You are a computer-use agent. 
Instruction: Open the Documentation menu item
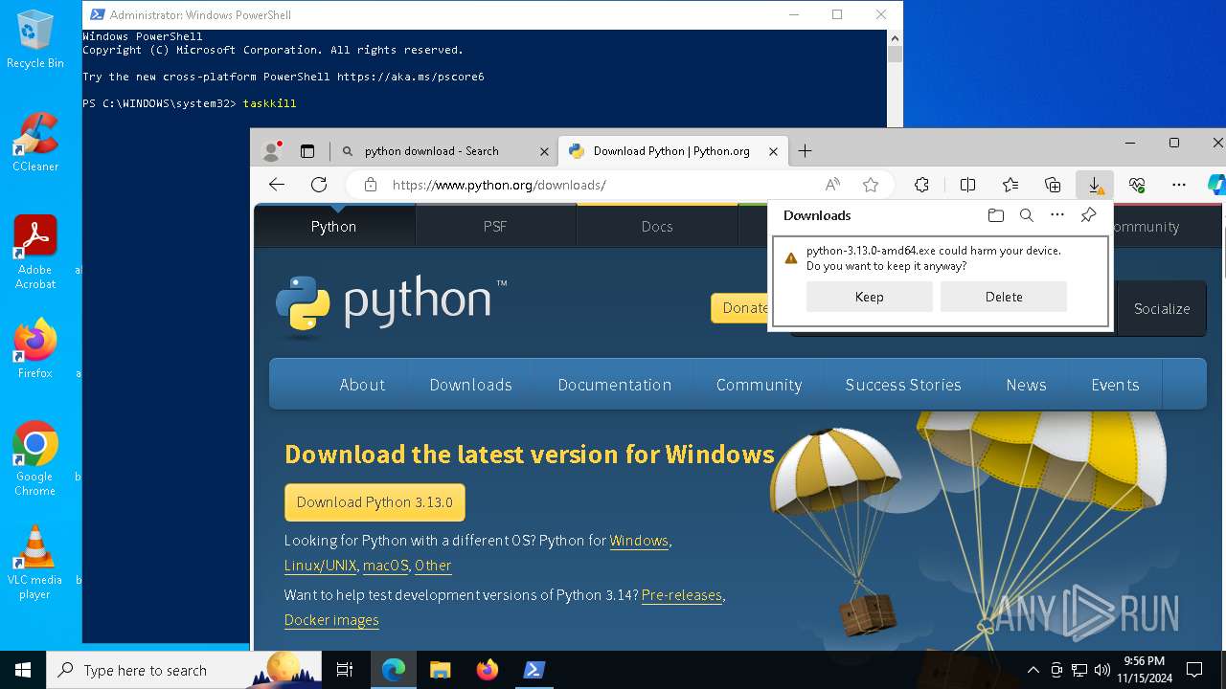click(x=614, y=385)
